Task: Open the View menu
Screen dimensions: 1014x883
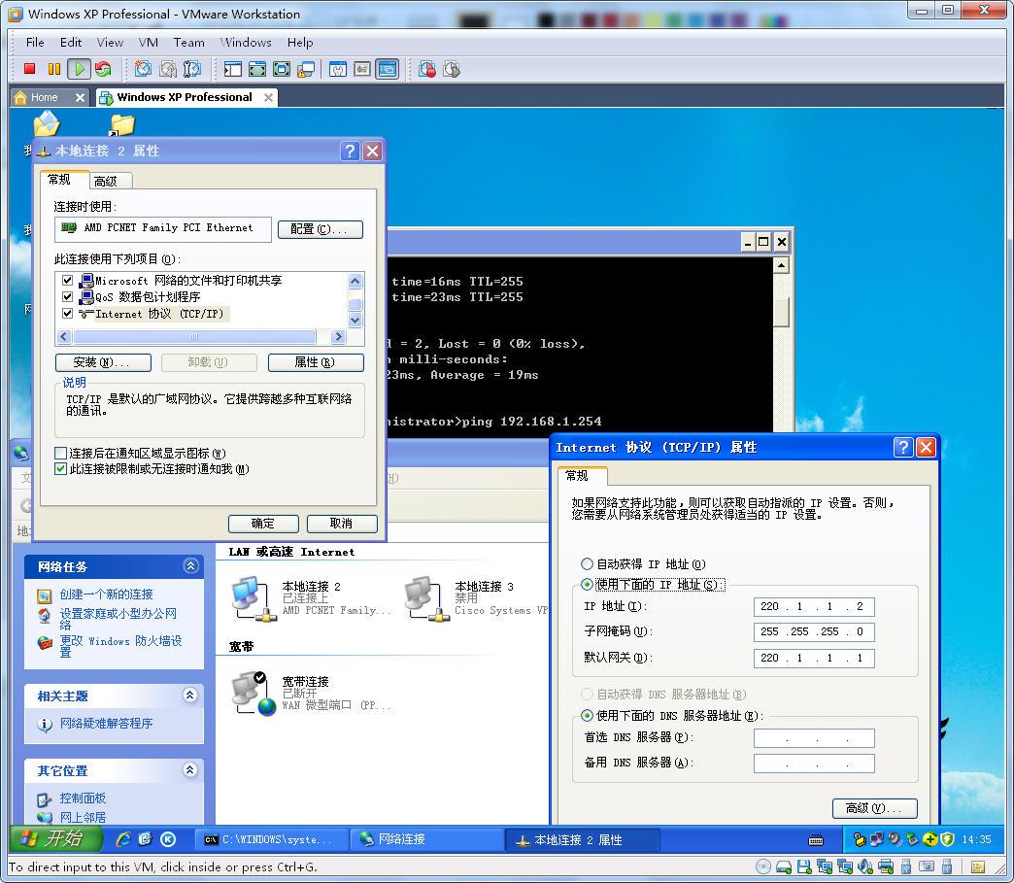Action: click(110, 42)
